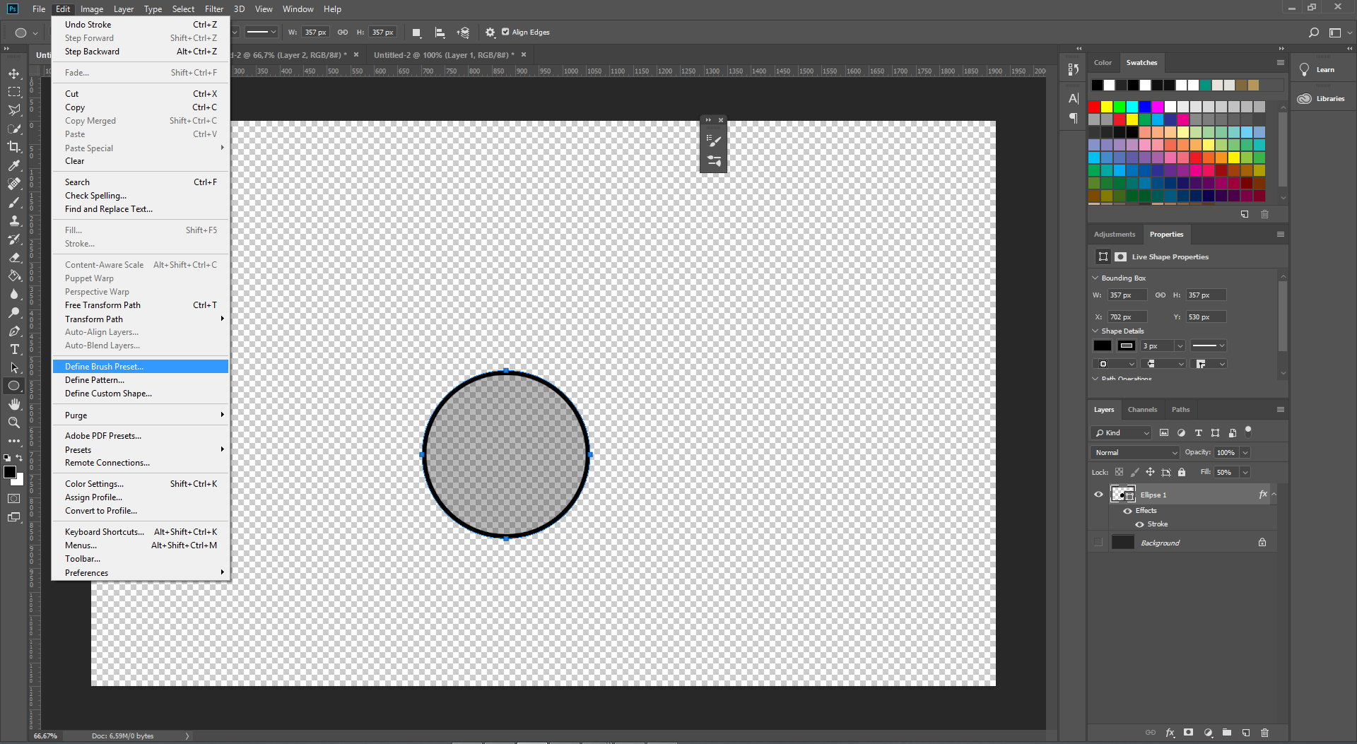Open the Opacity slider dropdown

click(1245, 452)
